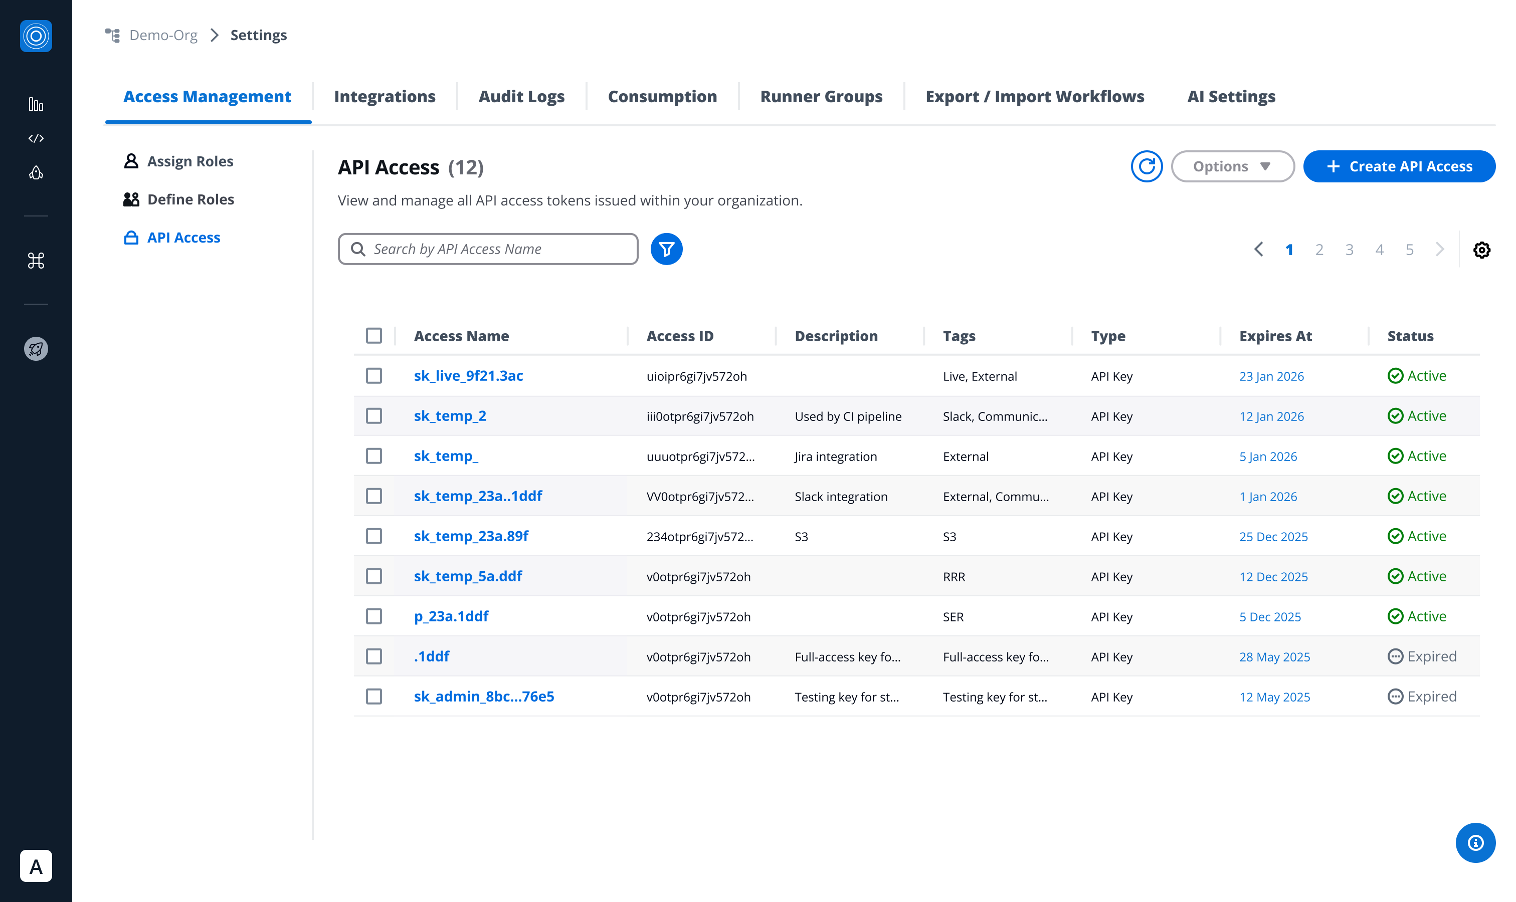Refresh the API Access list
The width and height of the screenshot is (1516, 902).
coord(1147,166)
